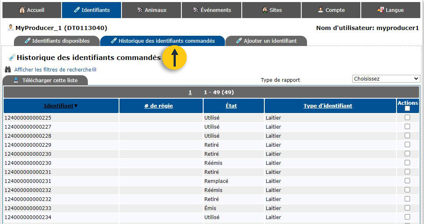Click the tag icon on Identifiants disponibles tab
Viewport: 424px width, 224px height.
coord(28,41)
